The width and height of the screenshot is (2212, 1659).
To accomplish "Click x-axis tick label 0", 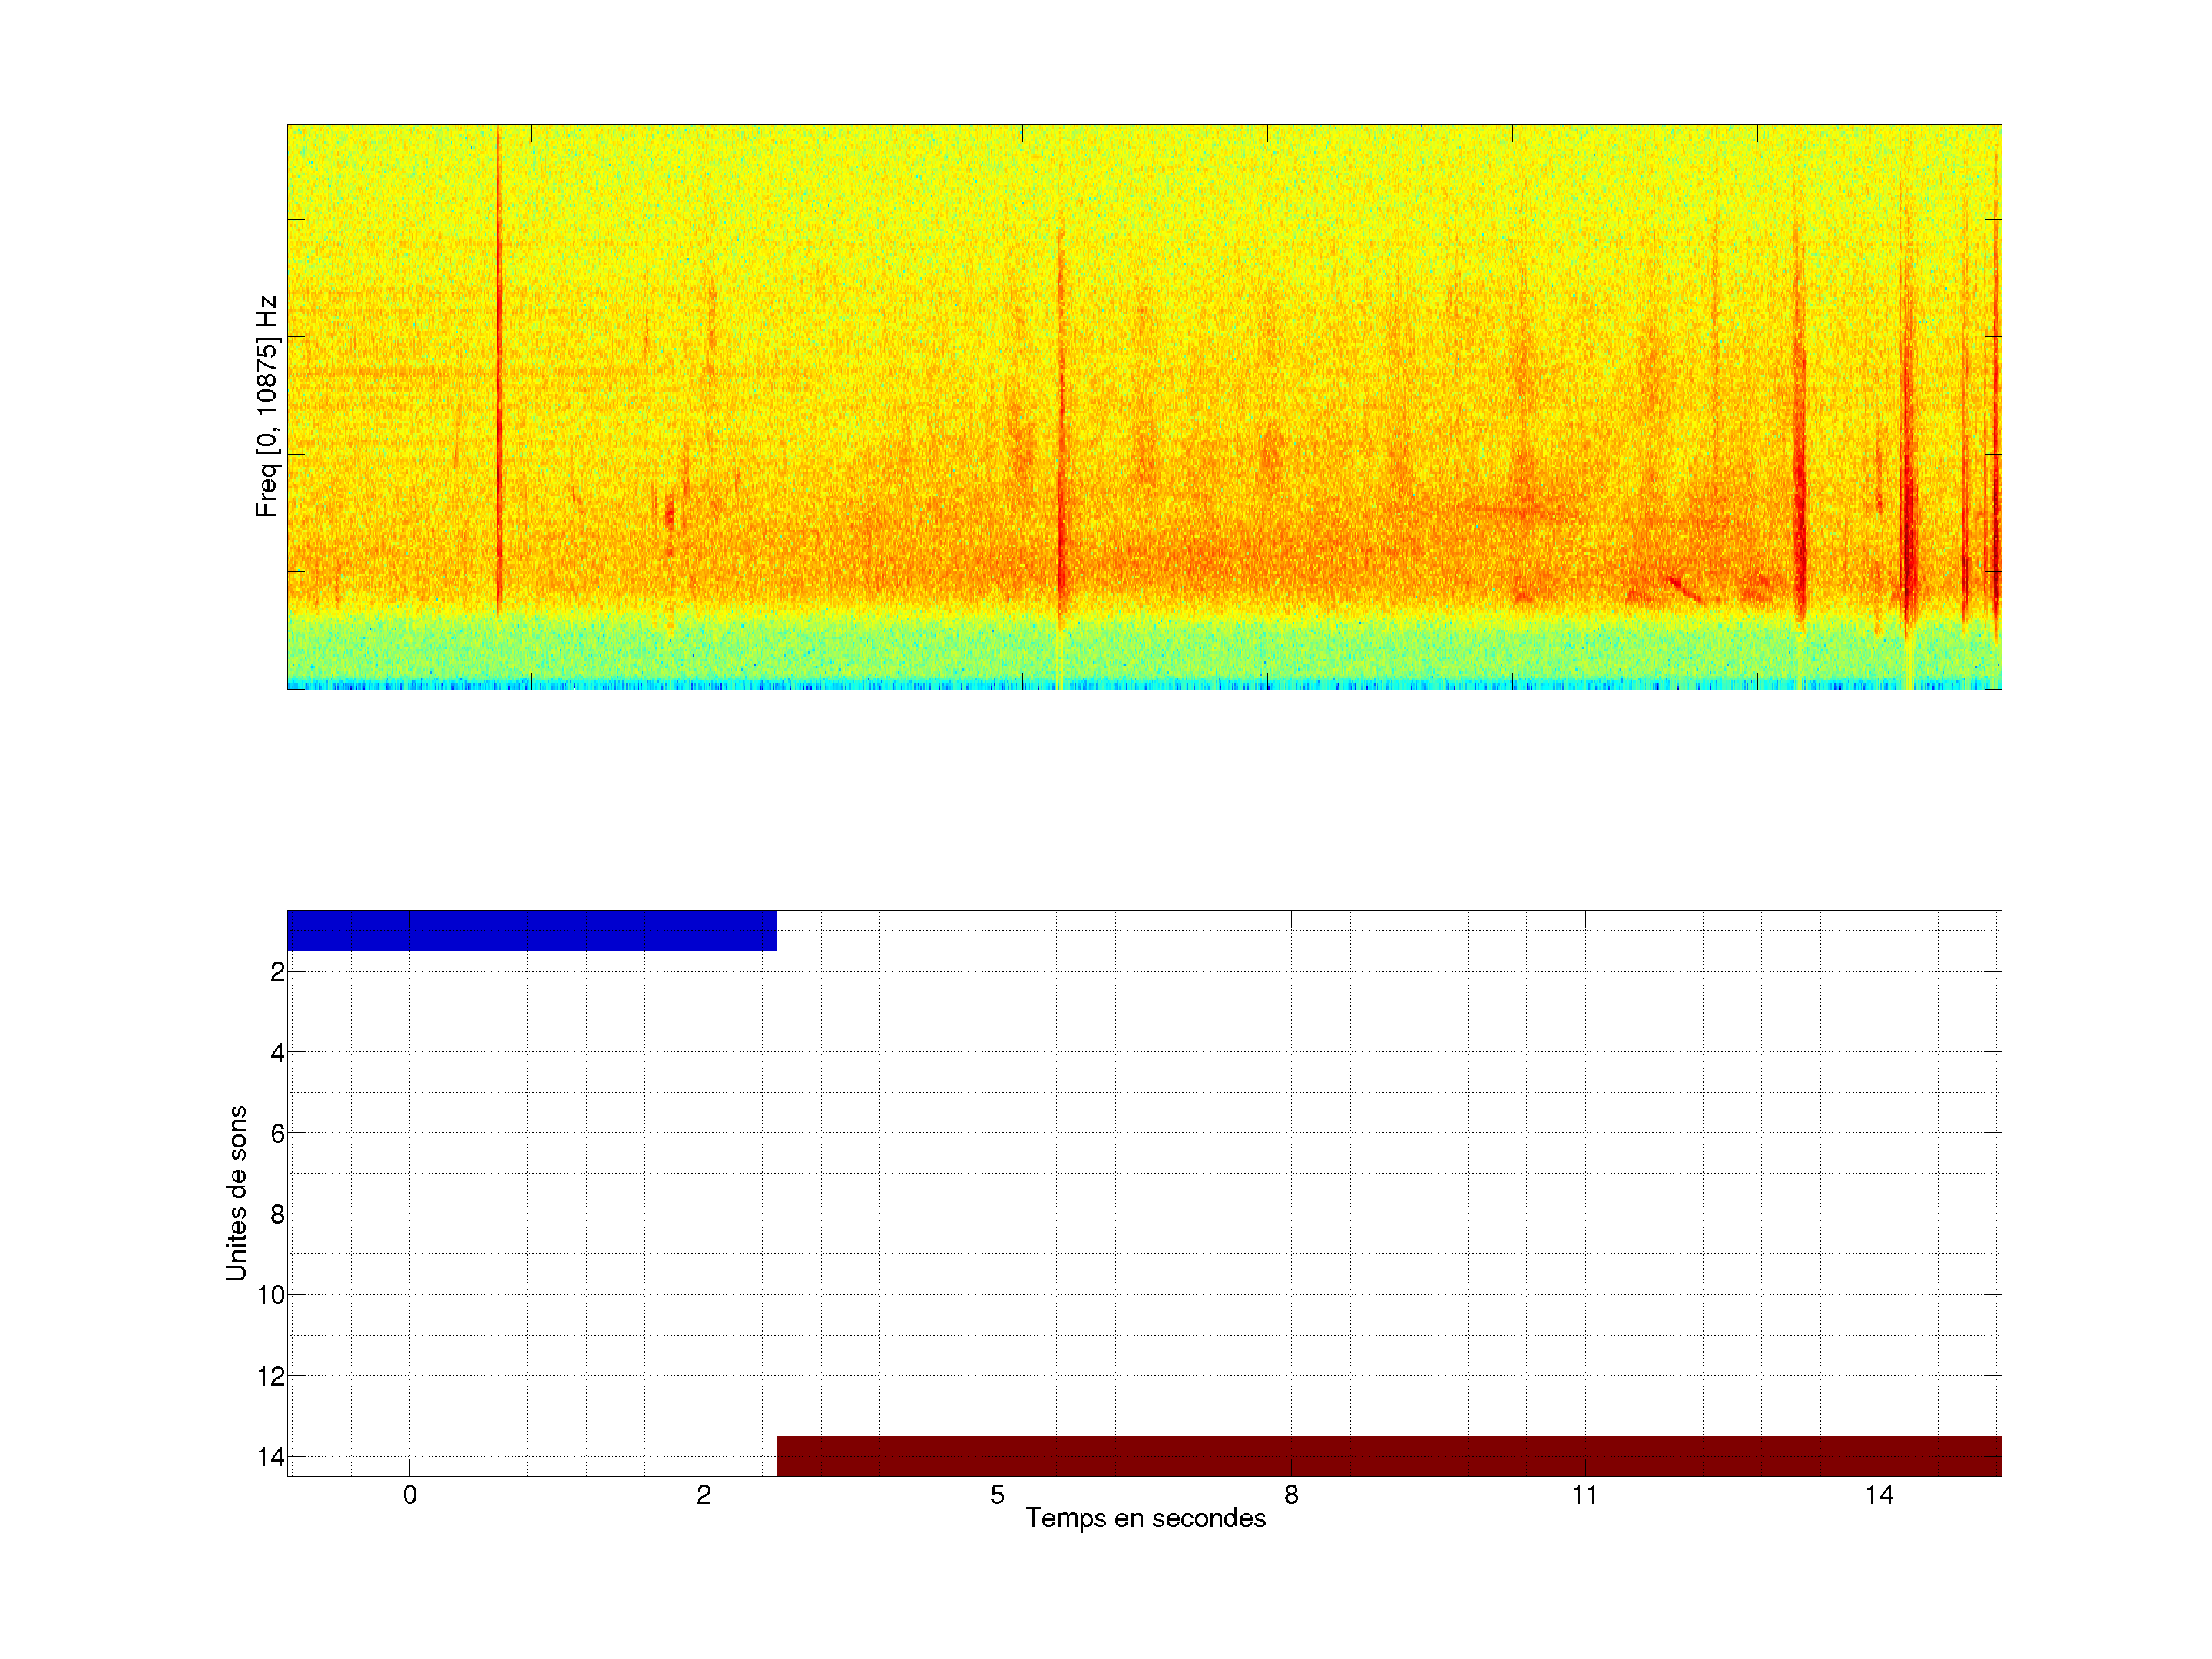I will click(x=410, y=1495).
